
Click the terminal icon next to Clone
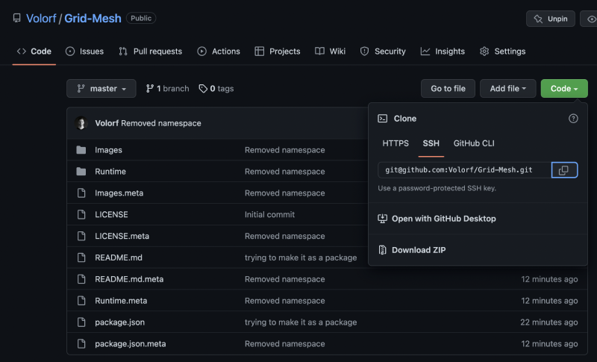click(382, 119)
